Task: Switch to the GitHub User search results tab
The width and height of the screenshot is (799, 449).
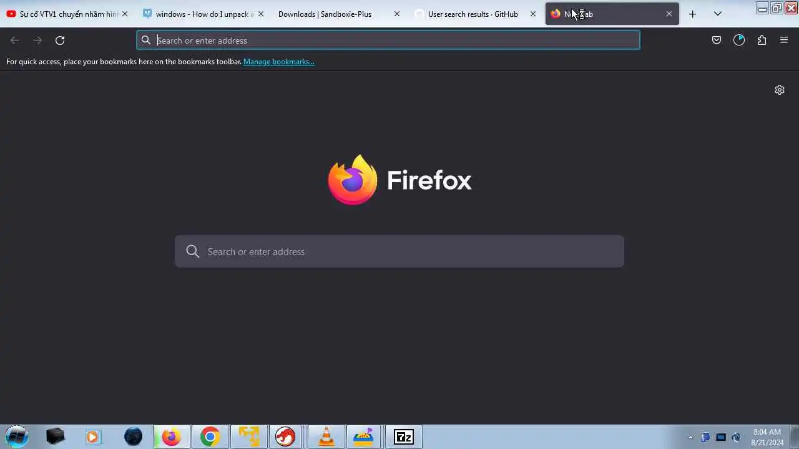Action: [474, 14]
